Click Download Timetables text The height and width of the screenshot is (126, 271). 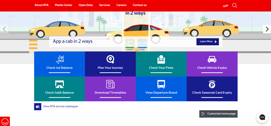pyautogui.click(x=110, y=93)
